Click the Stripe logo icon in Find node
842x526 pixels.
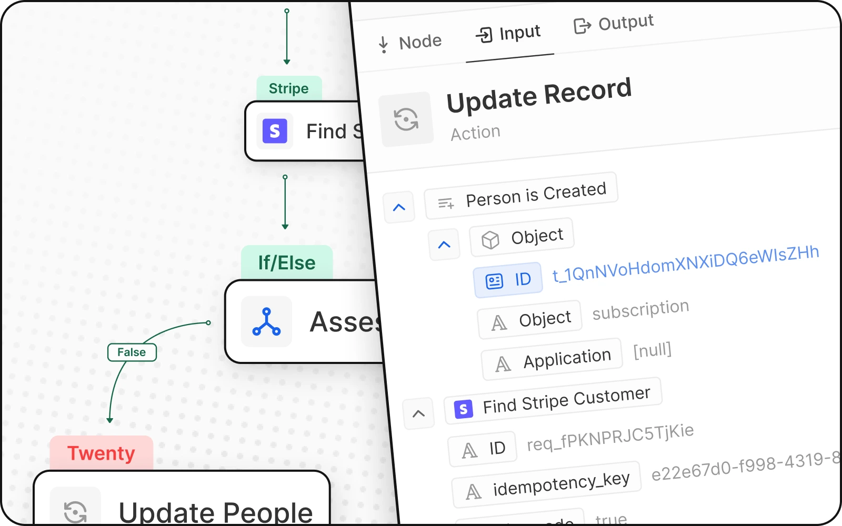[x=275, y=131]
